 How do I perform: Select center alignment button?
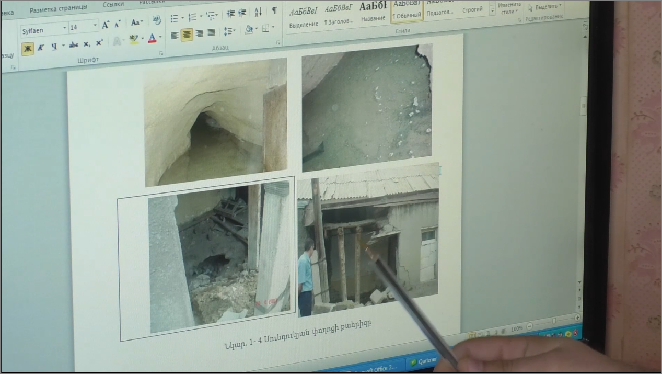tap(187, 35)
